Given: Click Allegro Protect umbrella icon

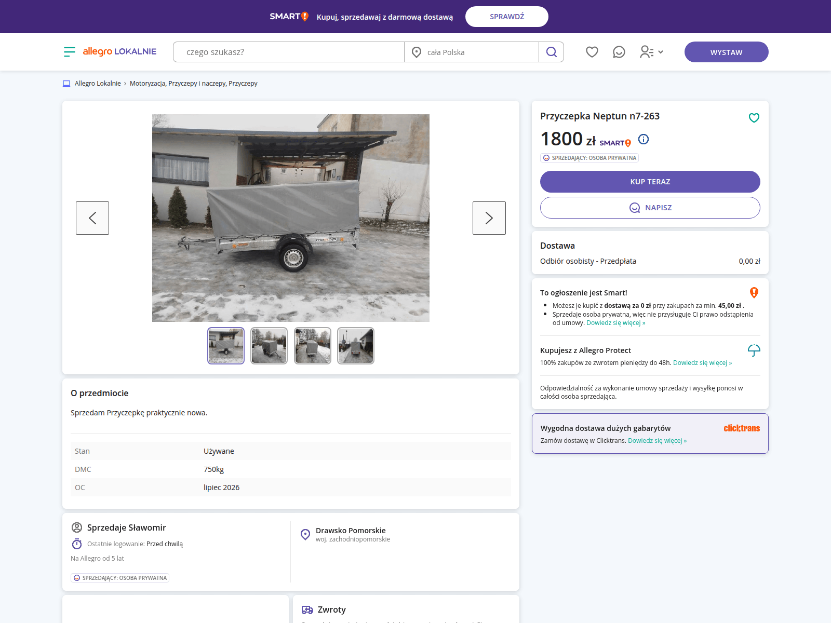Looking at the screenshot, I should tap(754, 350).
